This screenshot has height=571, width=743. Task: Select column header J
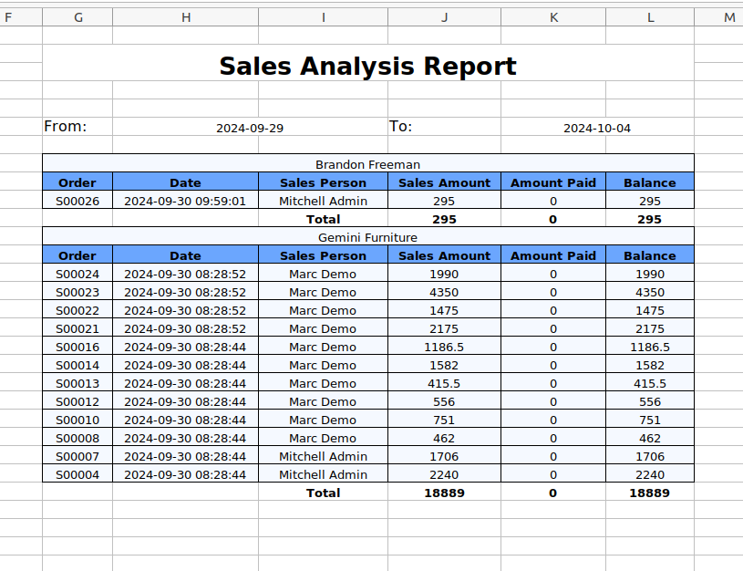point(444,17)
